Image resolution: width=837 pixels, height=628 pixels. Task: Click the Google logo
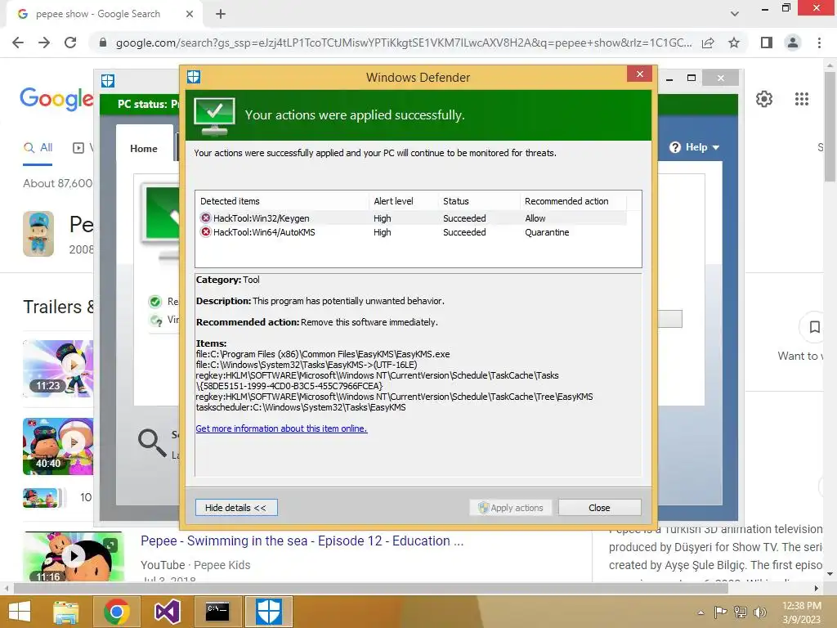pos(56,99)
